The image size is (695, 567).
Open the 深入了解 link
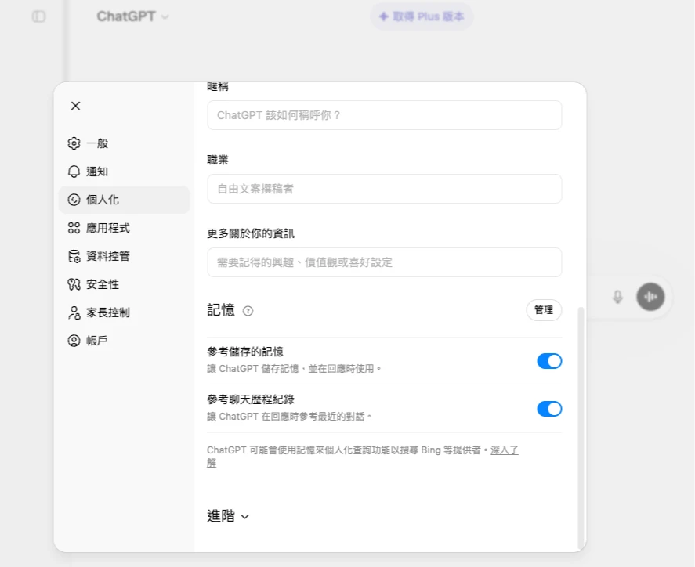click(x=504, y=450)
